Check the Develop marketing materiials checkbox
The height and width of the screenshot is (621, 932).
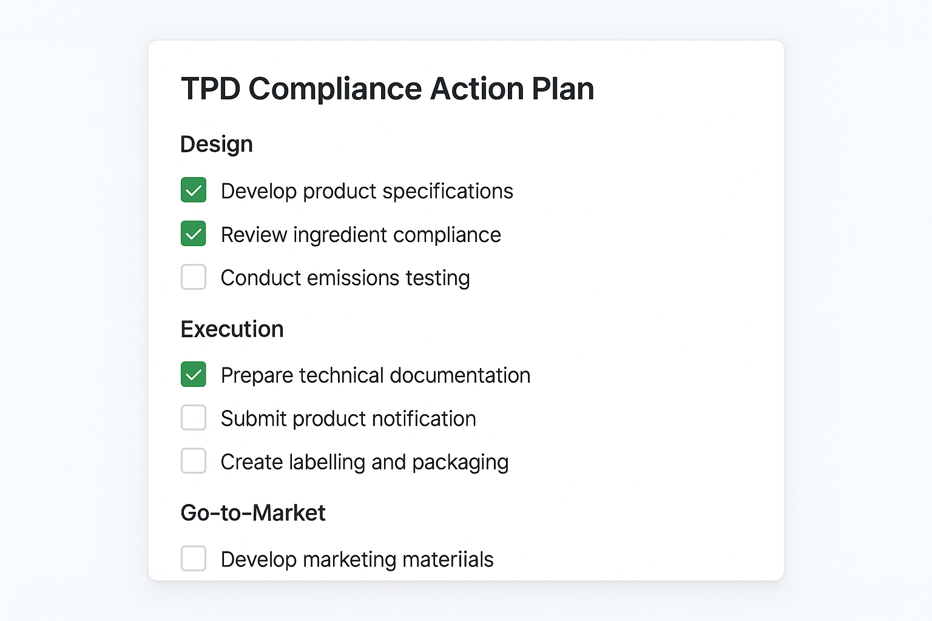[x=193, y=559]
